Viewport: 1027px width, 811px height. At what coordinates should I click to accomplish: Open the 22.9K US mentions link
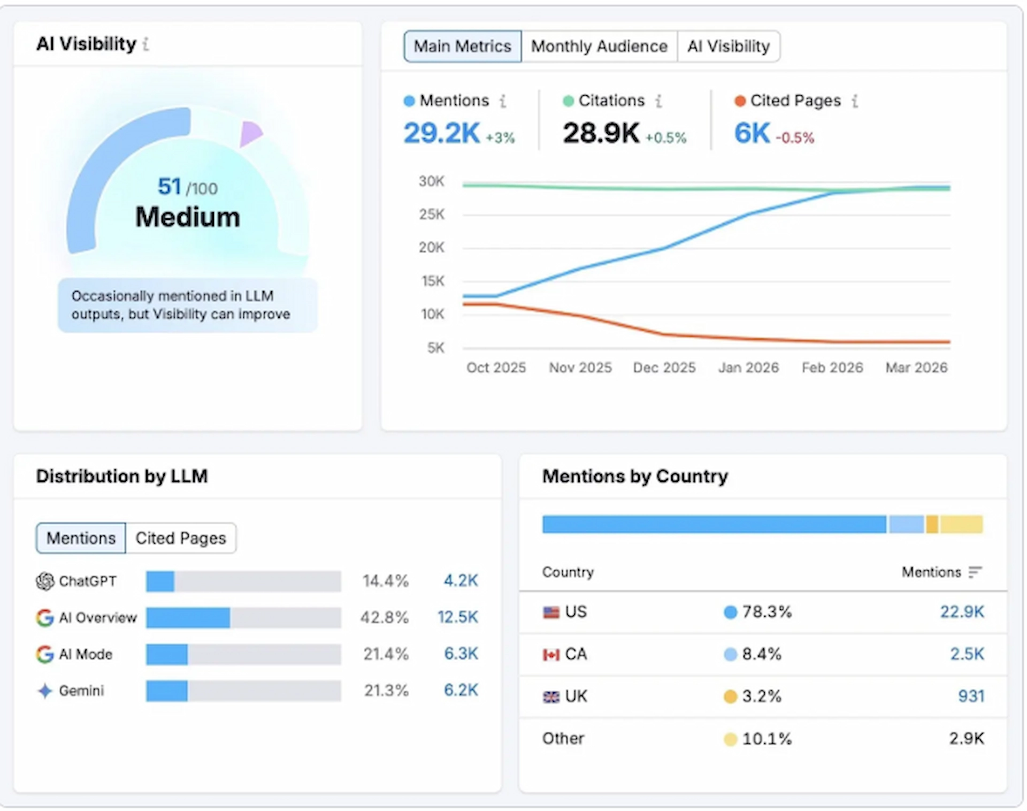pyautogui.click(x=962, y=612)
